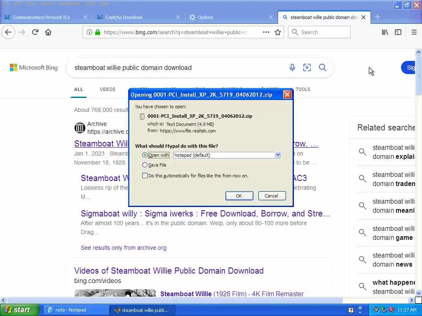
Task: Click the magnifier beside 'domain game' suggestion
Action: coord(363,233)
